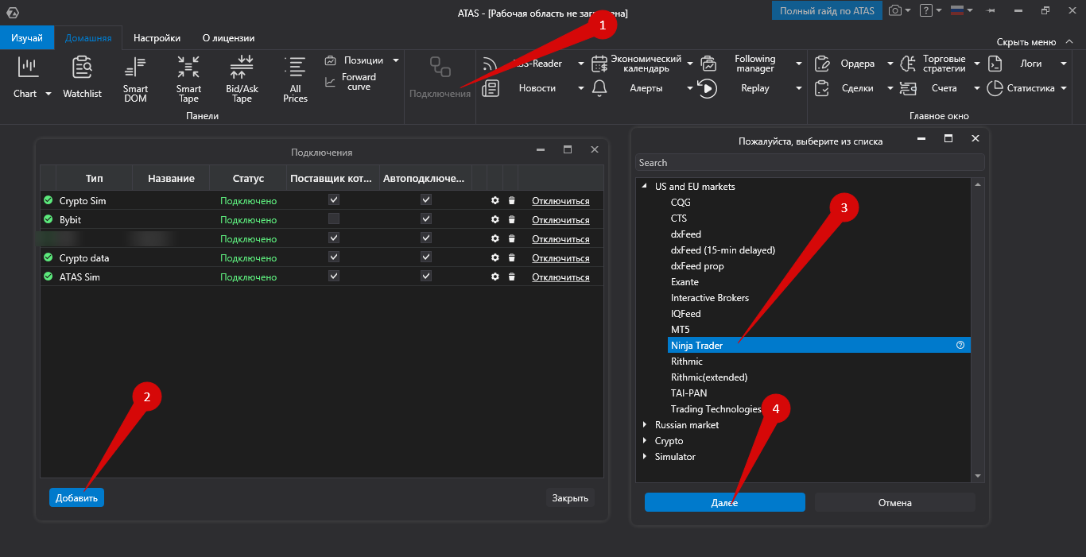This screenshot has height=557, width=1086.
Task: Open Forward curve panel
Action: coord(351,81)
